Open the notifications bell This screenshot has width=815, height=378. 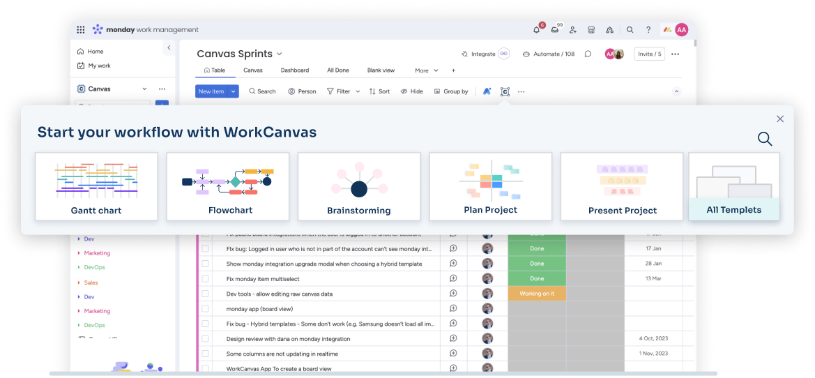(537, 29)
